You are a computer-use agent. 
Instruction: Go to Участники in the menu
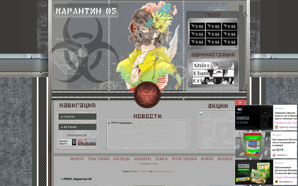tap(98, 159)
